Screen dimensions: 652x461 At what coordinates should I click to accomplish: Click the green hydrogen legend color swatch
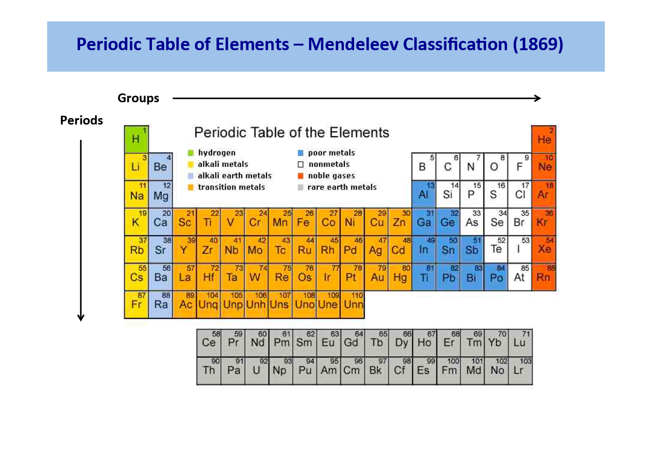point(190,152)
